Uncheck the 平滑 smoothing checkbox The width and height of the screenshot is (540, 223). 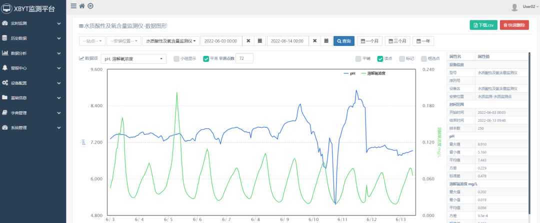[206, 59]
